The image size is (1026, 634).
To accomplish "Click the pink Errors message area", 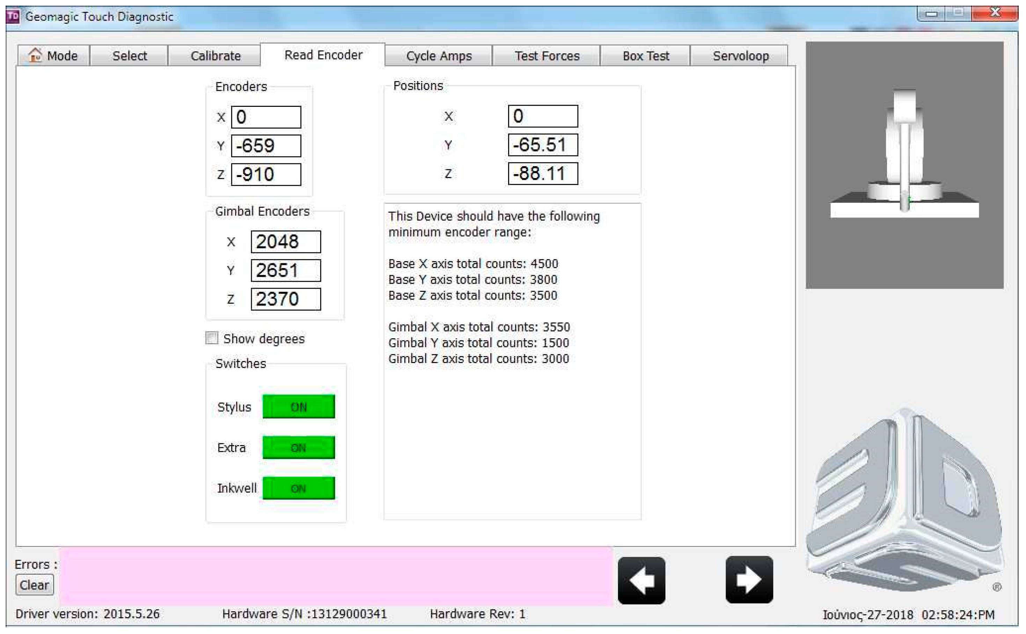I will pos(336,575).
